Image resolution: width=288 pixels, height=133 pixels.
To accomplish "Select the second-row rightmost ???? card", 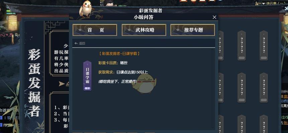I will tap(264, 87).
